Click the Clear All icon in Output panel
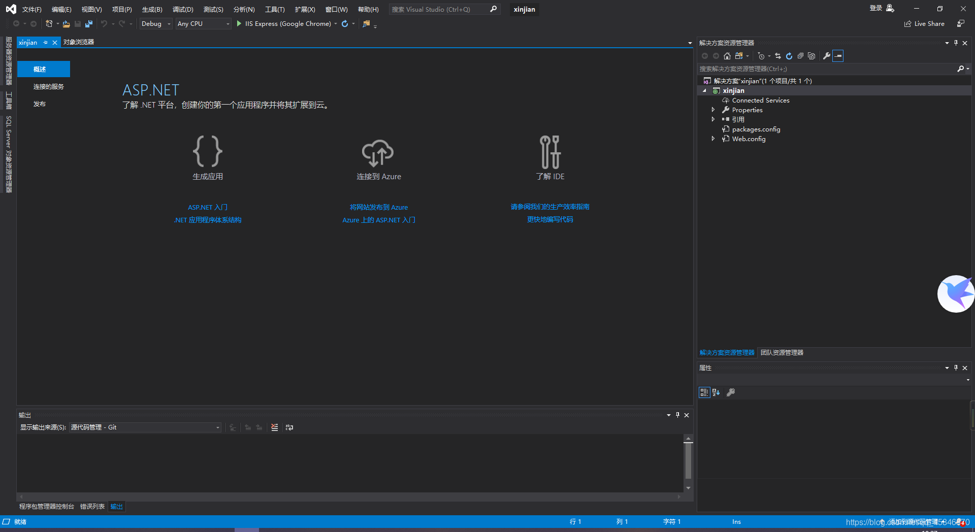Image resolution: width=975 pixels, height=532 pixels. (275, 427)
